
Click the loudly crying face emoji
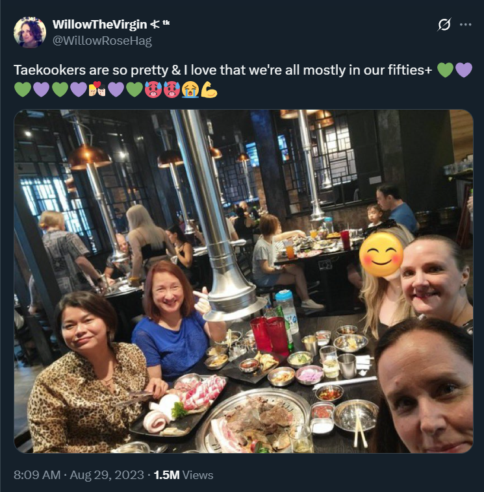190,90
